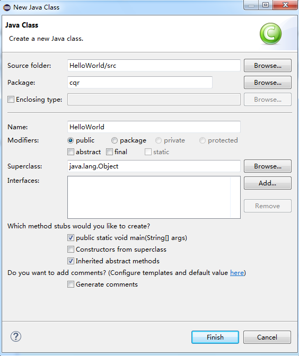Viewport: 299px width, 356px height.
Task: Click inside the Interfaces list box
Action: coord(154,197)
